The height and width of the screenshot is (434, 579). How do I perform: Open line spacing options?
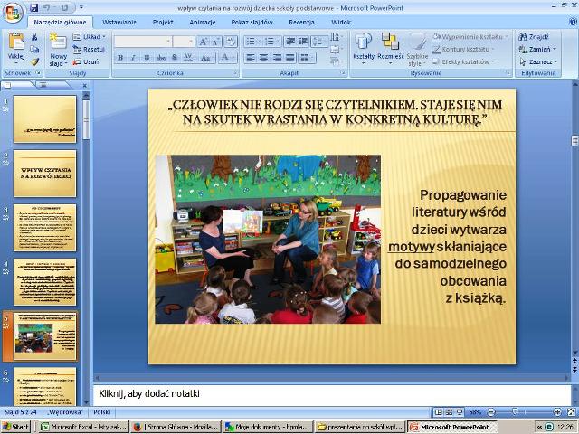319,42
